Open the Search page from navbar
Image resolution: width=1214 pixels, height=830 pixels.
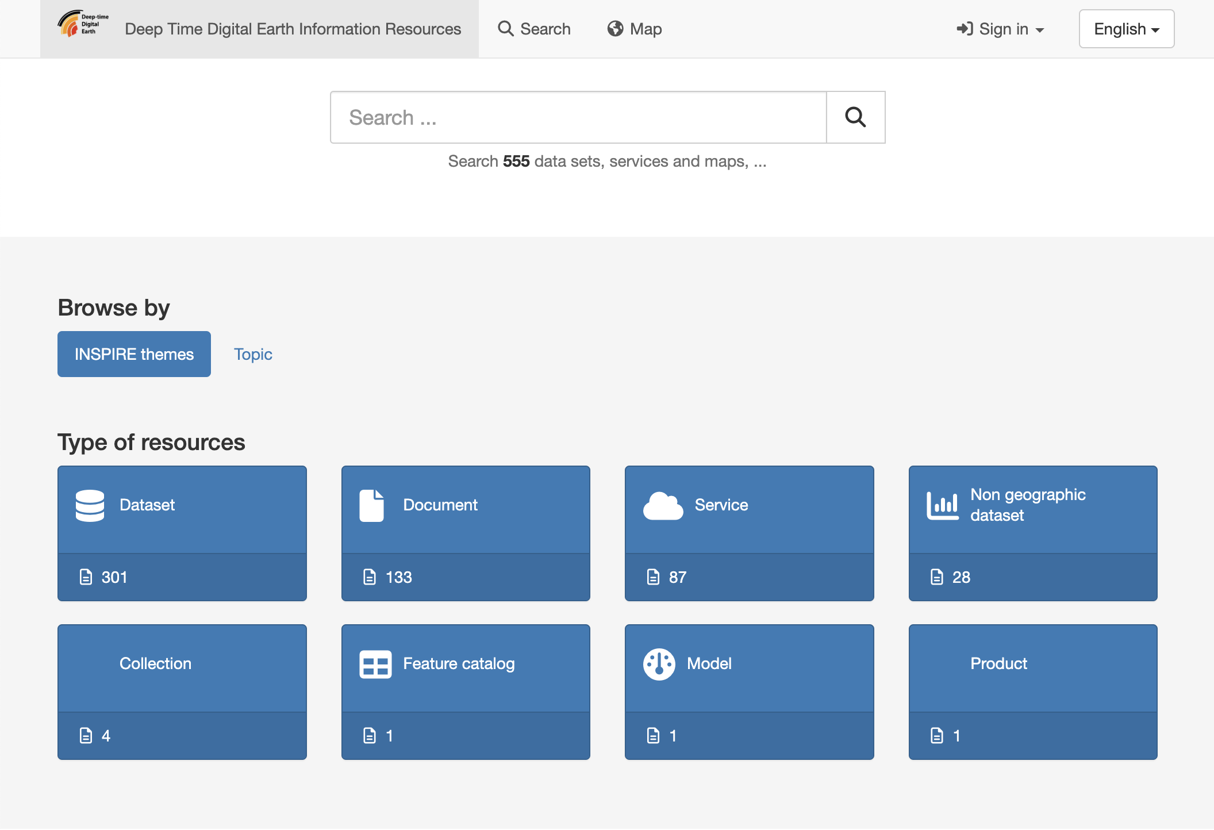point(534,29)
